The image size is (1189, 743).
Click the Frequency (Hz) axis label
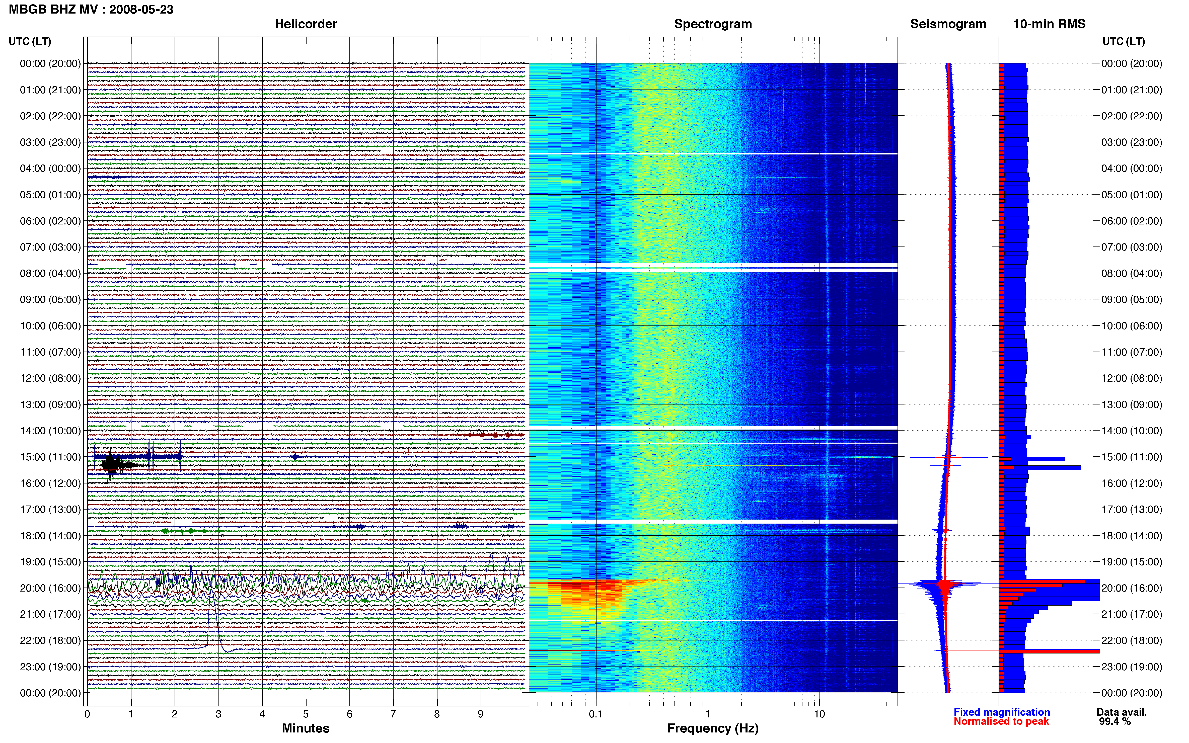click(x=713, y=728)
